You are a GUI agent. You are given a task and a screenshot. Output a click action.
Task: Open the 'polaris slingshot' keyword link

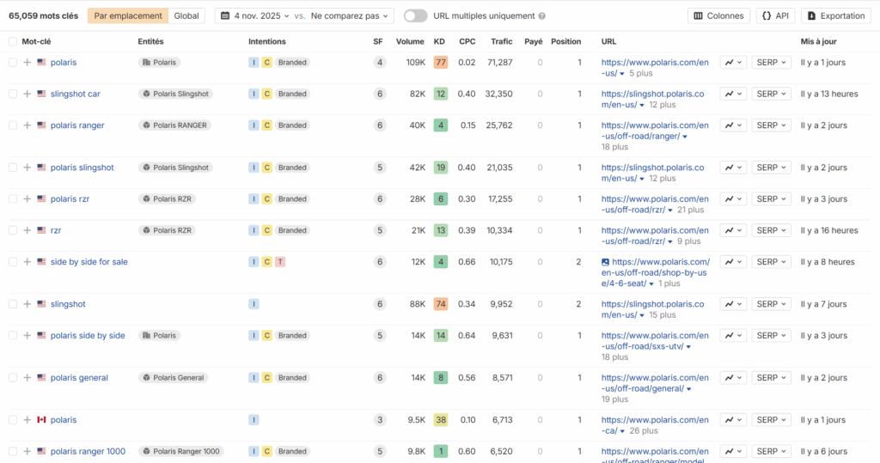(x=82, y=168)
